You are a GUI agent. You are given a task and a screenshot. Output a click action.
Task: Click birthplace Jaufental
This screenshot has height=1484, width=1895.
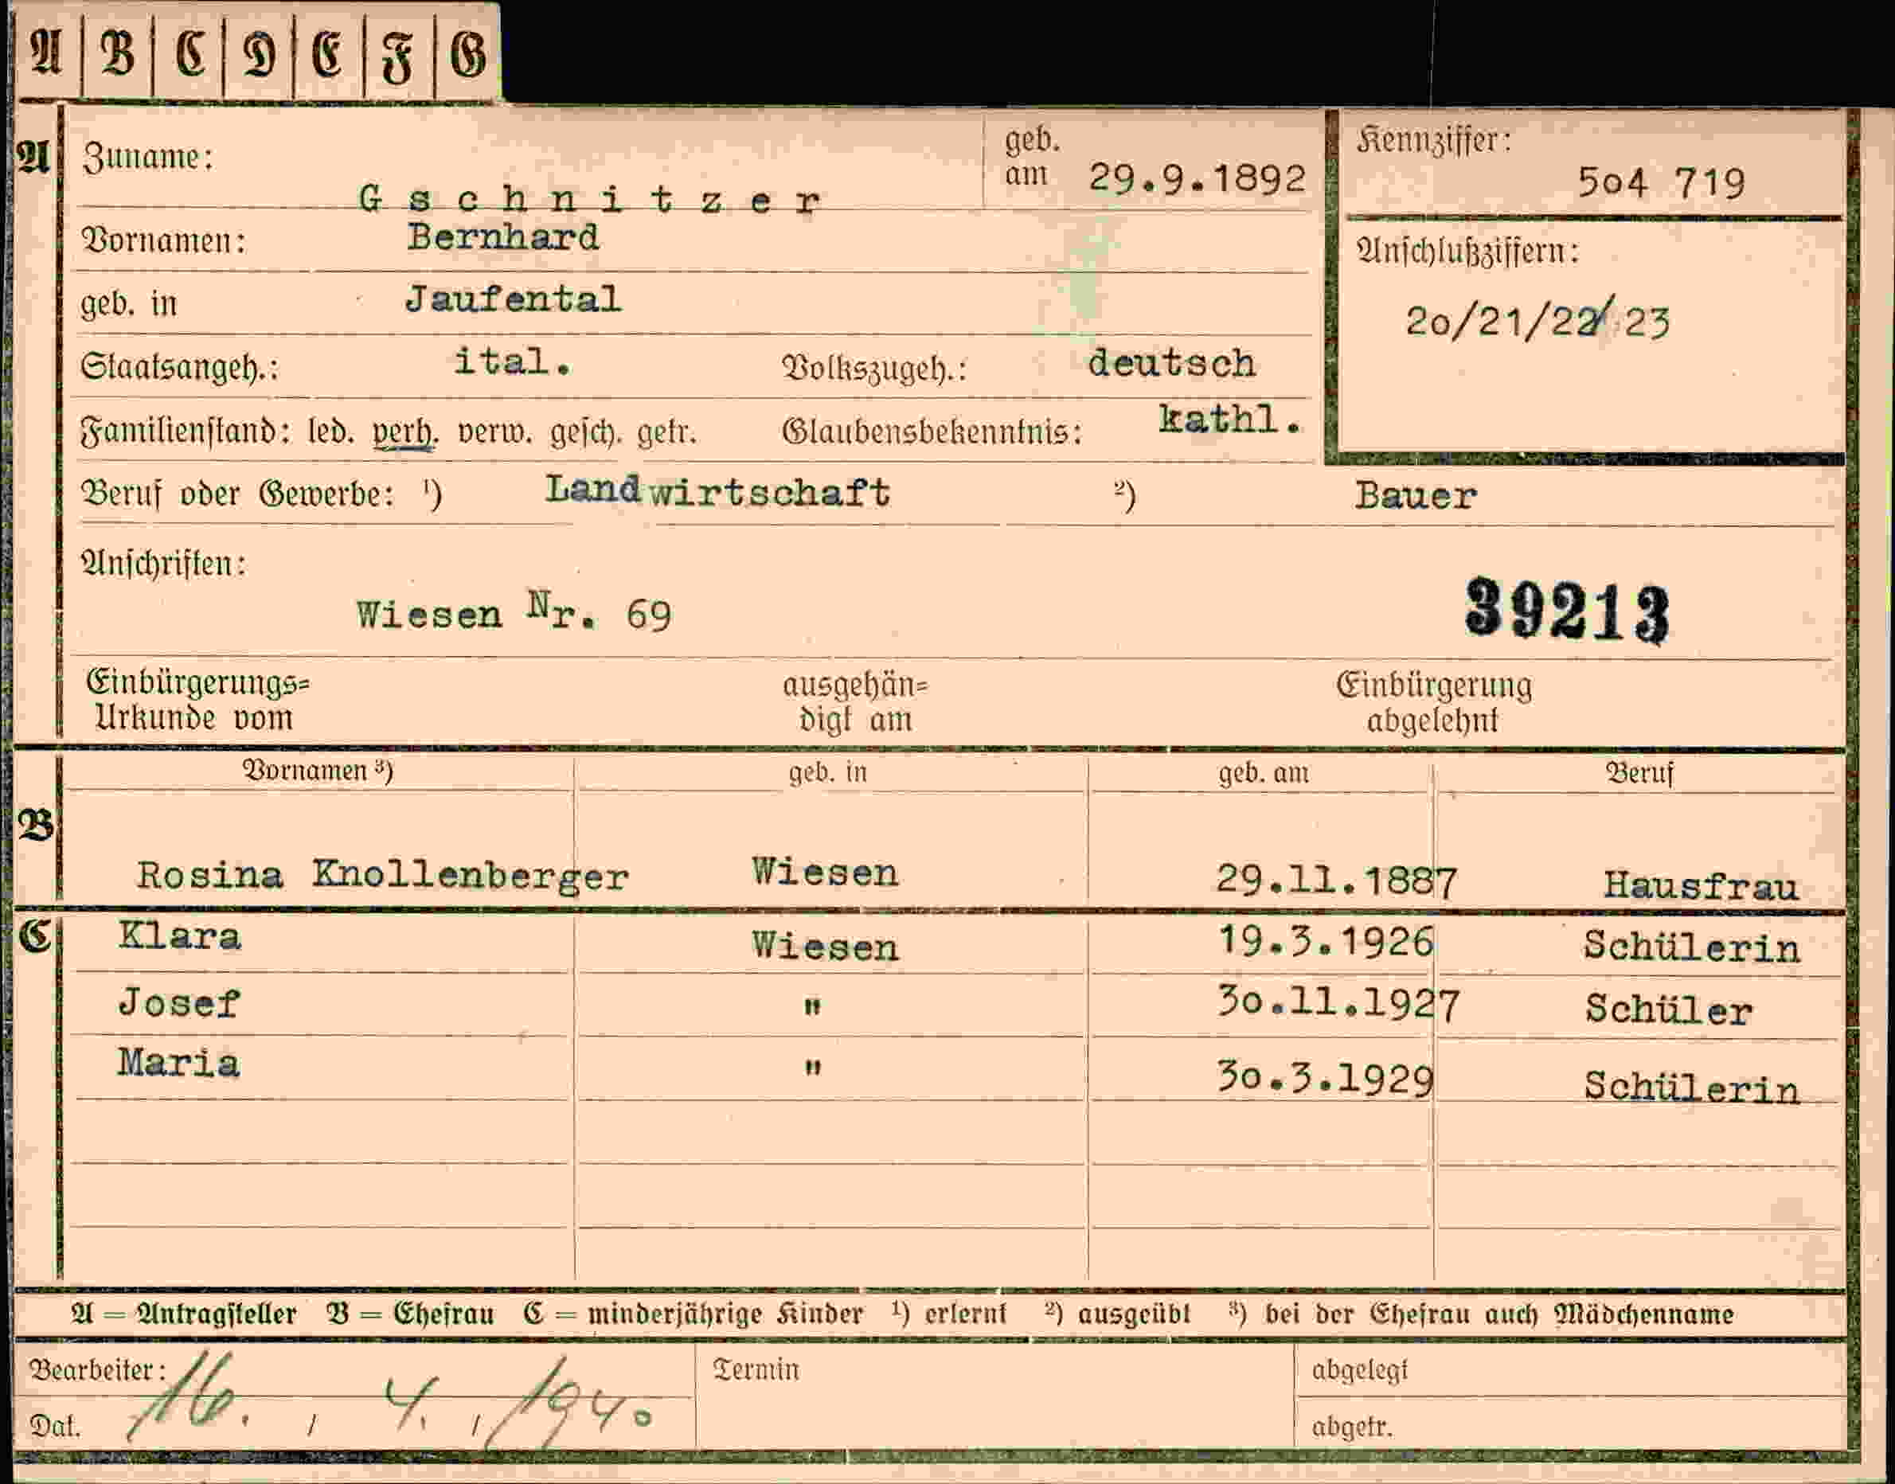tap(513, 300)
